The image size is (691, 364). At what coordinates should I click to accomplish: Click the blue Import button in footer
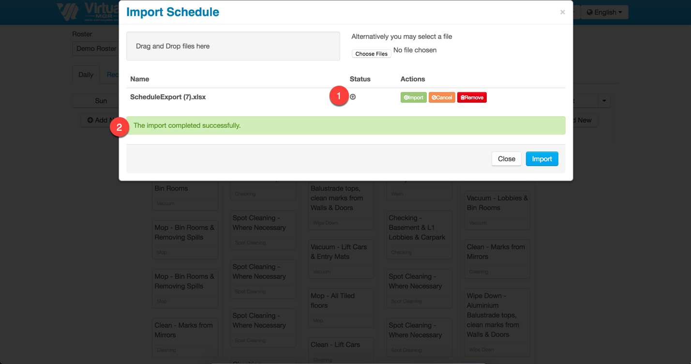coord(542,159)
